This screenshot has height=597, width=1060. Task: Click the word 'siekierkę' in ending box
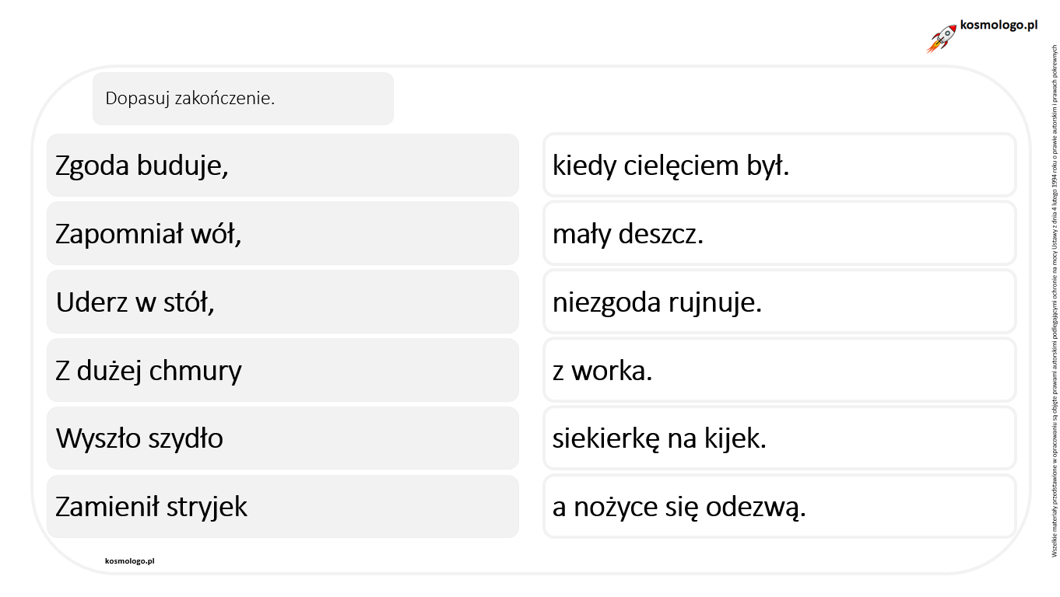pyautogui.click(x=605, y=439)
